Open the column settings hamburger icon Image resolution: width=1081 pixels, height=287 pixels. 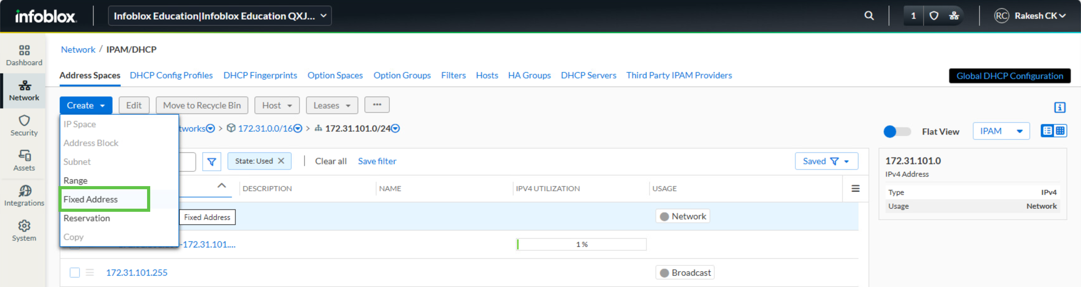855,189
